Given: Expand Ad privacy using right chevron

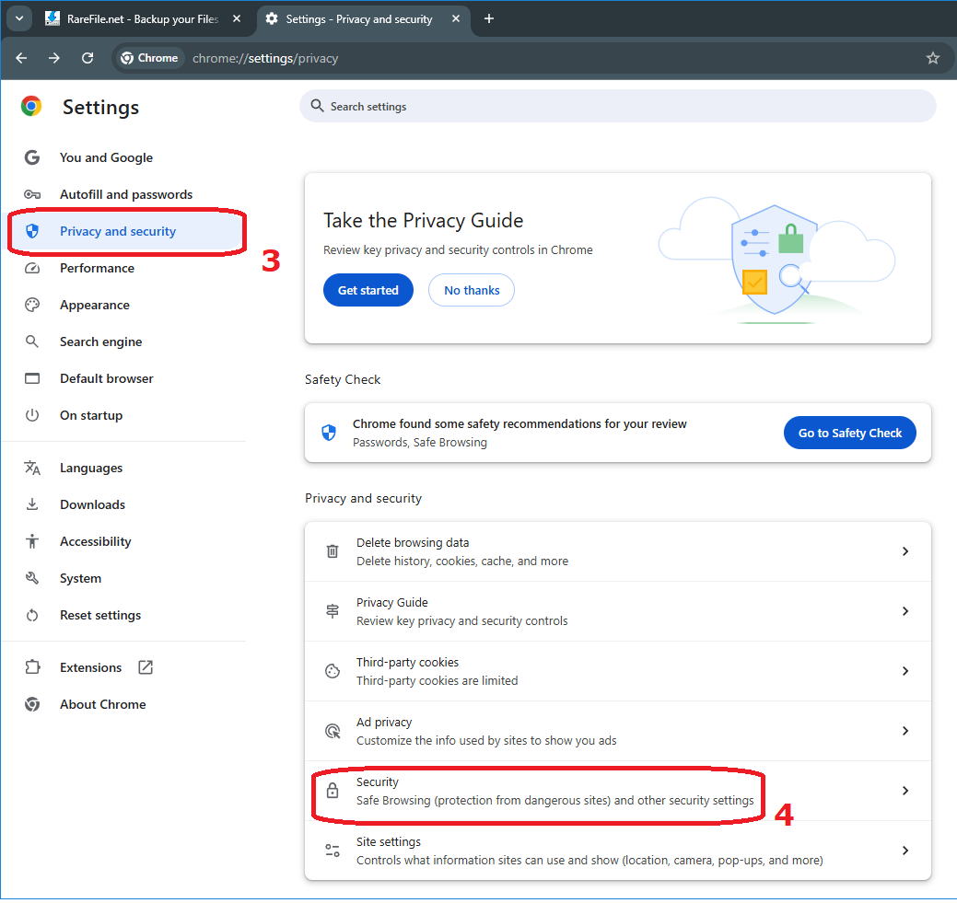Looking at the screenshot, I should [905, 731].
